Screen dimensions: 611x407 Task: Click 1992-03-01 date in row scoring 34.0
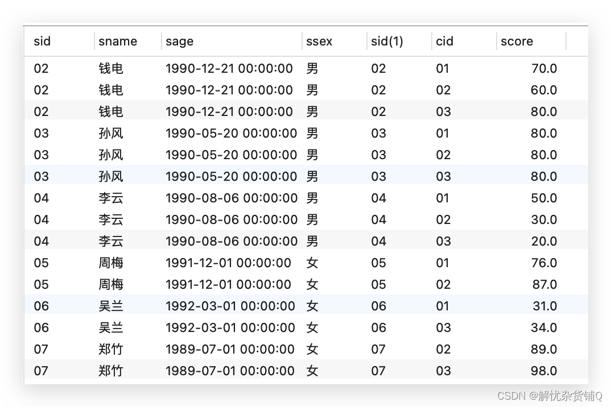point(230,327)
